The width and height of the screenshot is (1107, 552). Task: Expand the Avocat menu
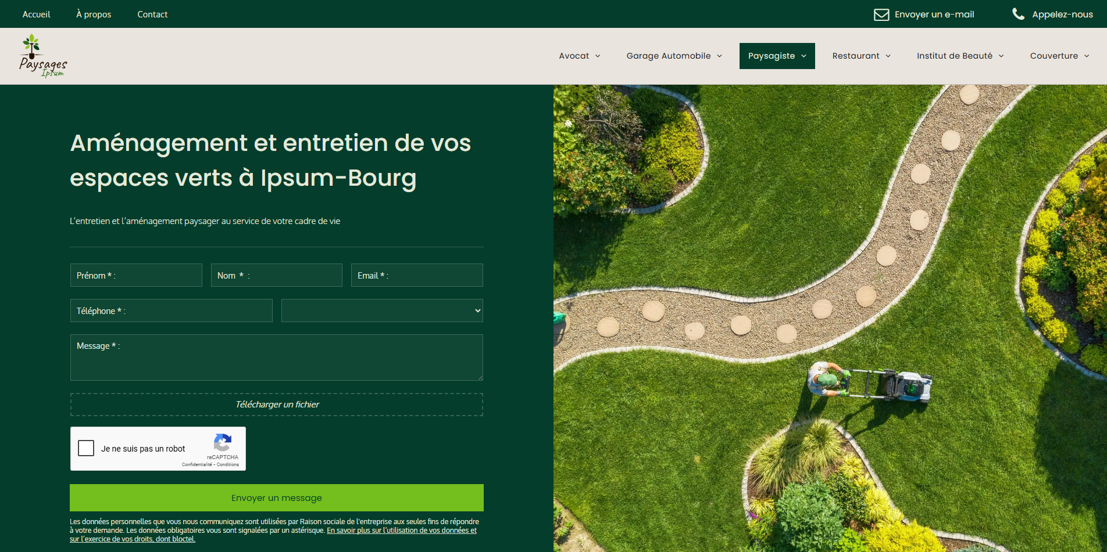(579, 56)
